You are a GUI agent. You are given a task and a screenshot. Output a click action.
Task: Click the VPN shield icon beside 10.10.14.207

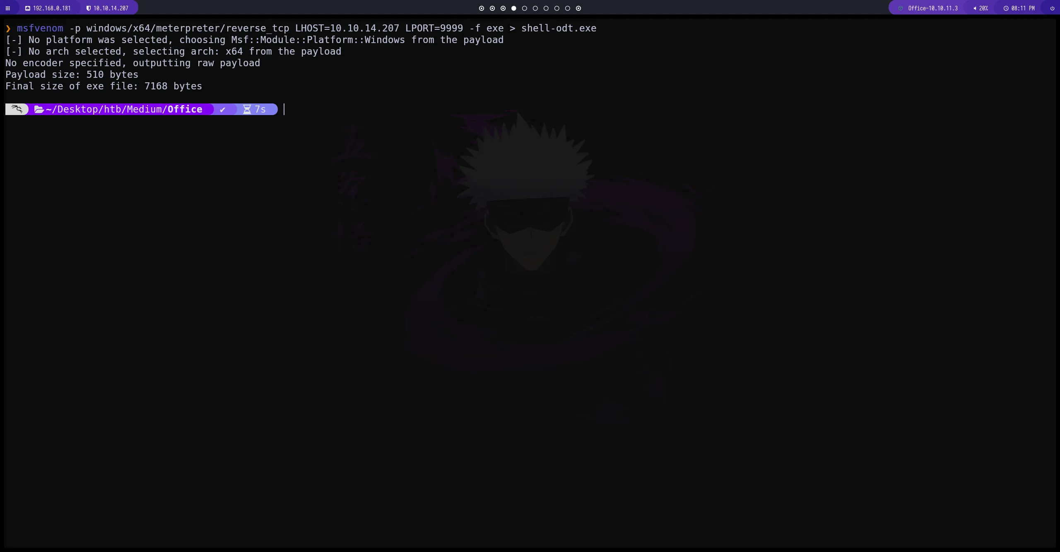[88, 8]
